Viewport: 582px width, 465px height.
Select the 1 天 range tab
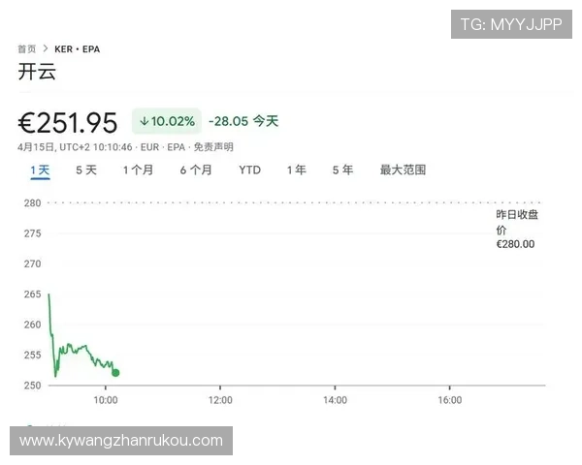click(x=40, y=170)
